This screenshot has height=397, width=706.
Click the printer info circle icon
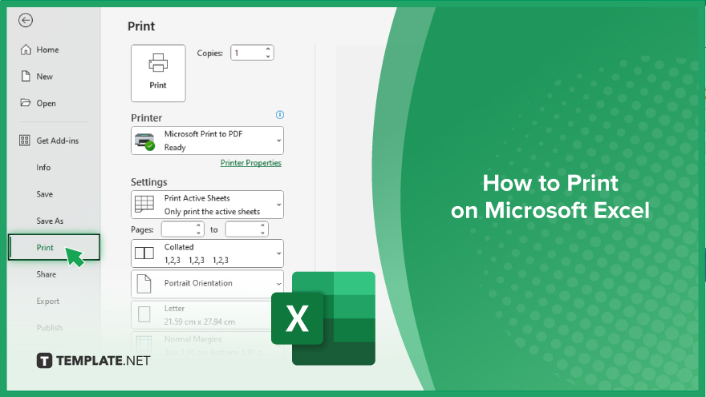click(x=280, y=115)
